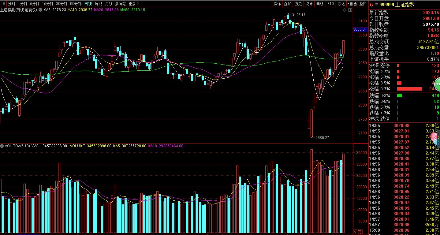Switch to the 月线 monthly chart
Viewport: 440px width, 235px height.
tap(109, 4)
